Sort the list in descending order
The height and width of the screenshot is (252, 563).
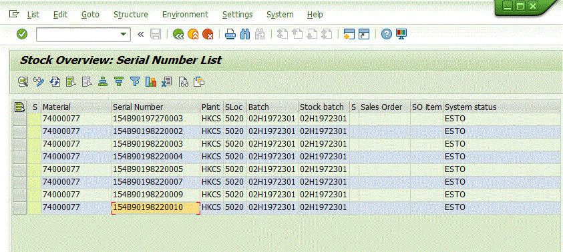[x=119, y=82]
